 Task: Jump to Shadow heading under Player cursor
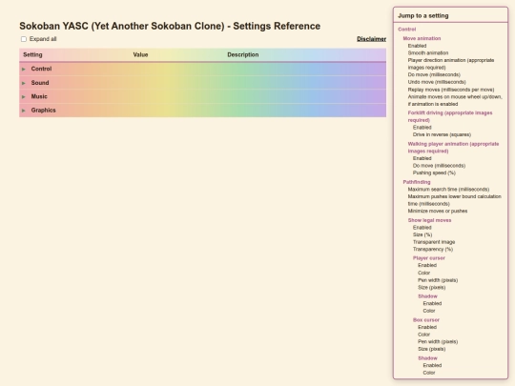(427, 296)
